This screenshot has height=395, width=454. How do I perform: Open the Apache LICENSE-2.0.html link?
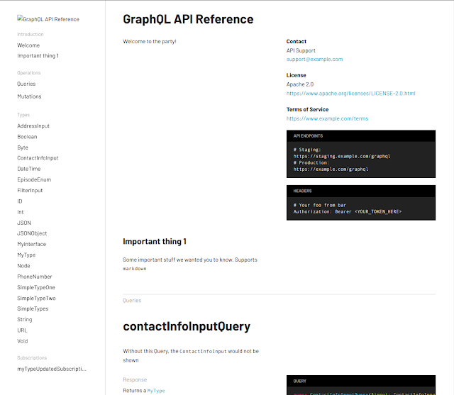350,94
